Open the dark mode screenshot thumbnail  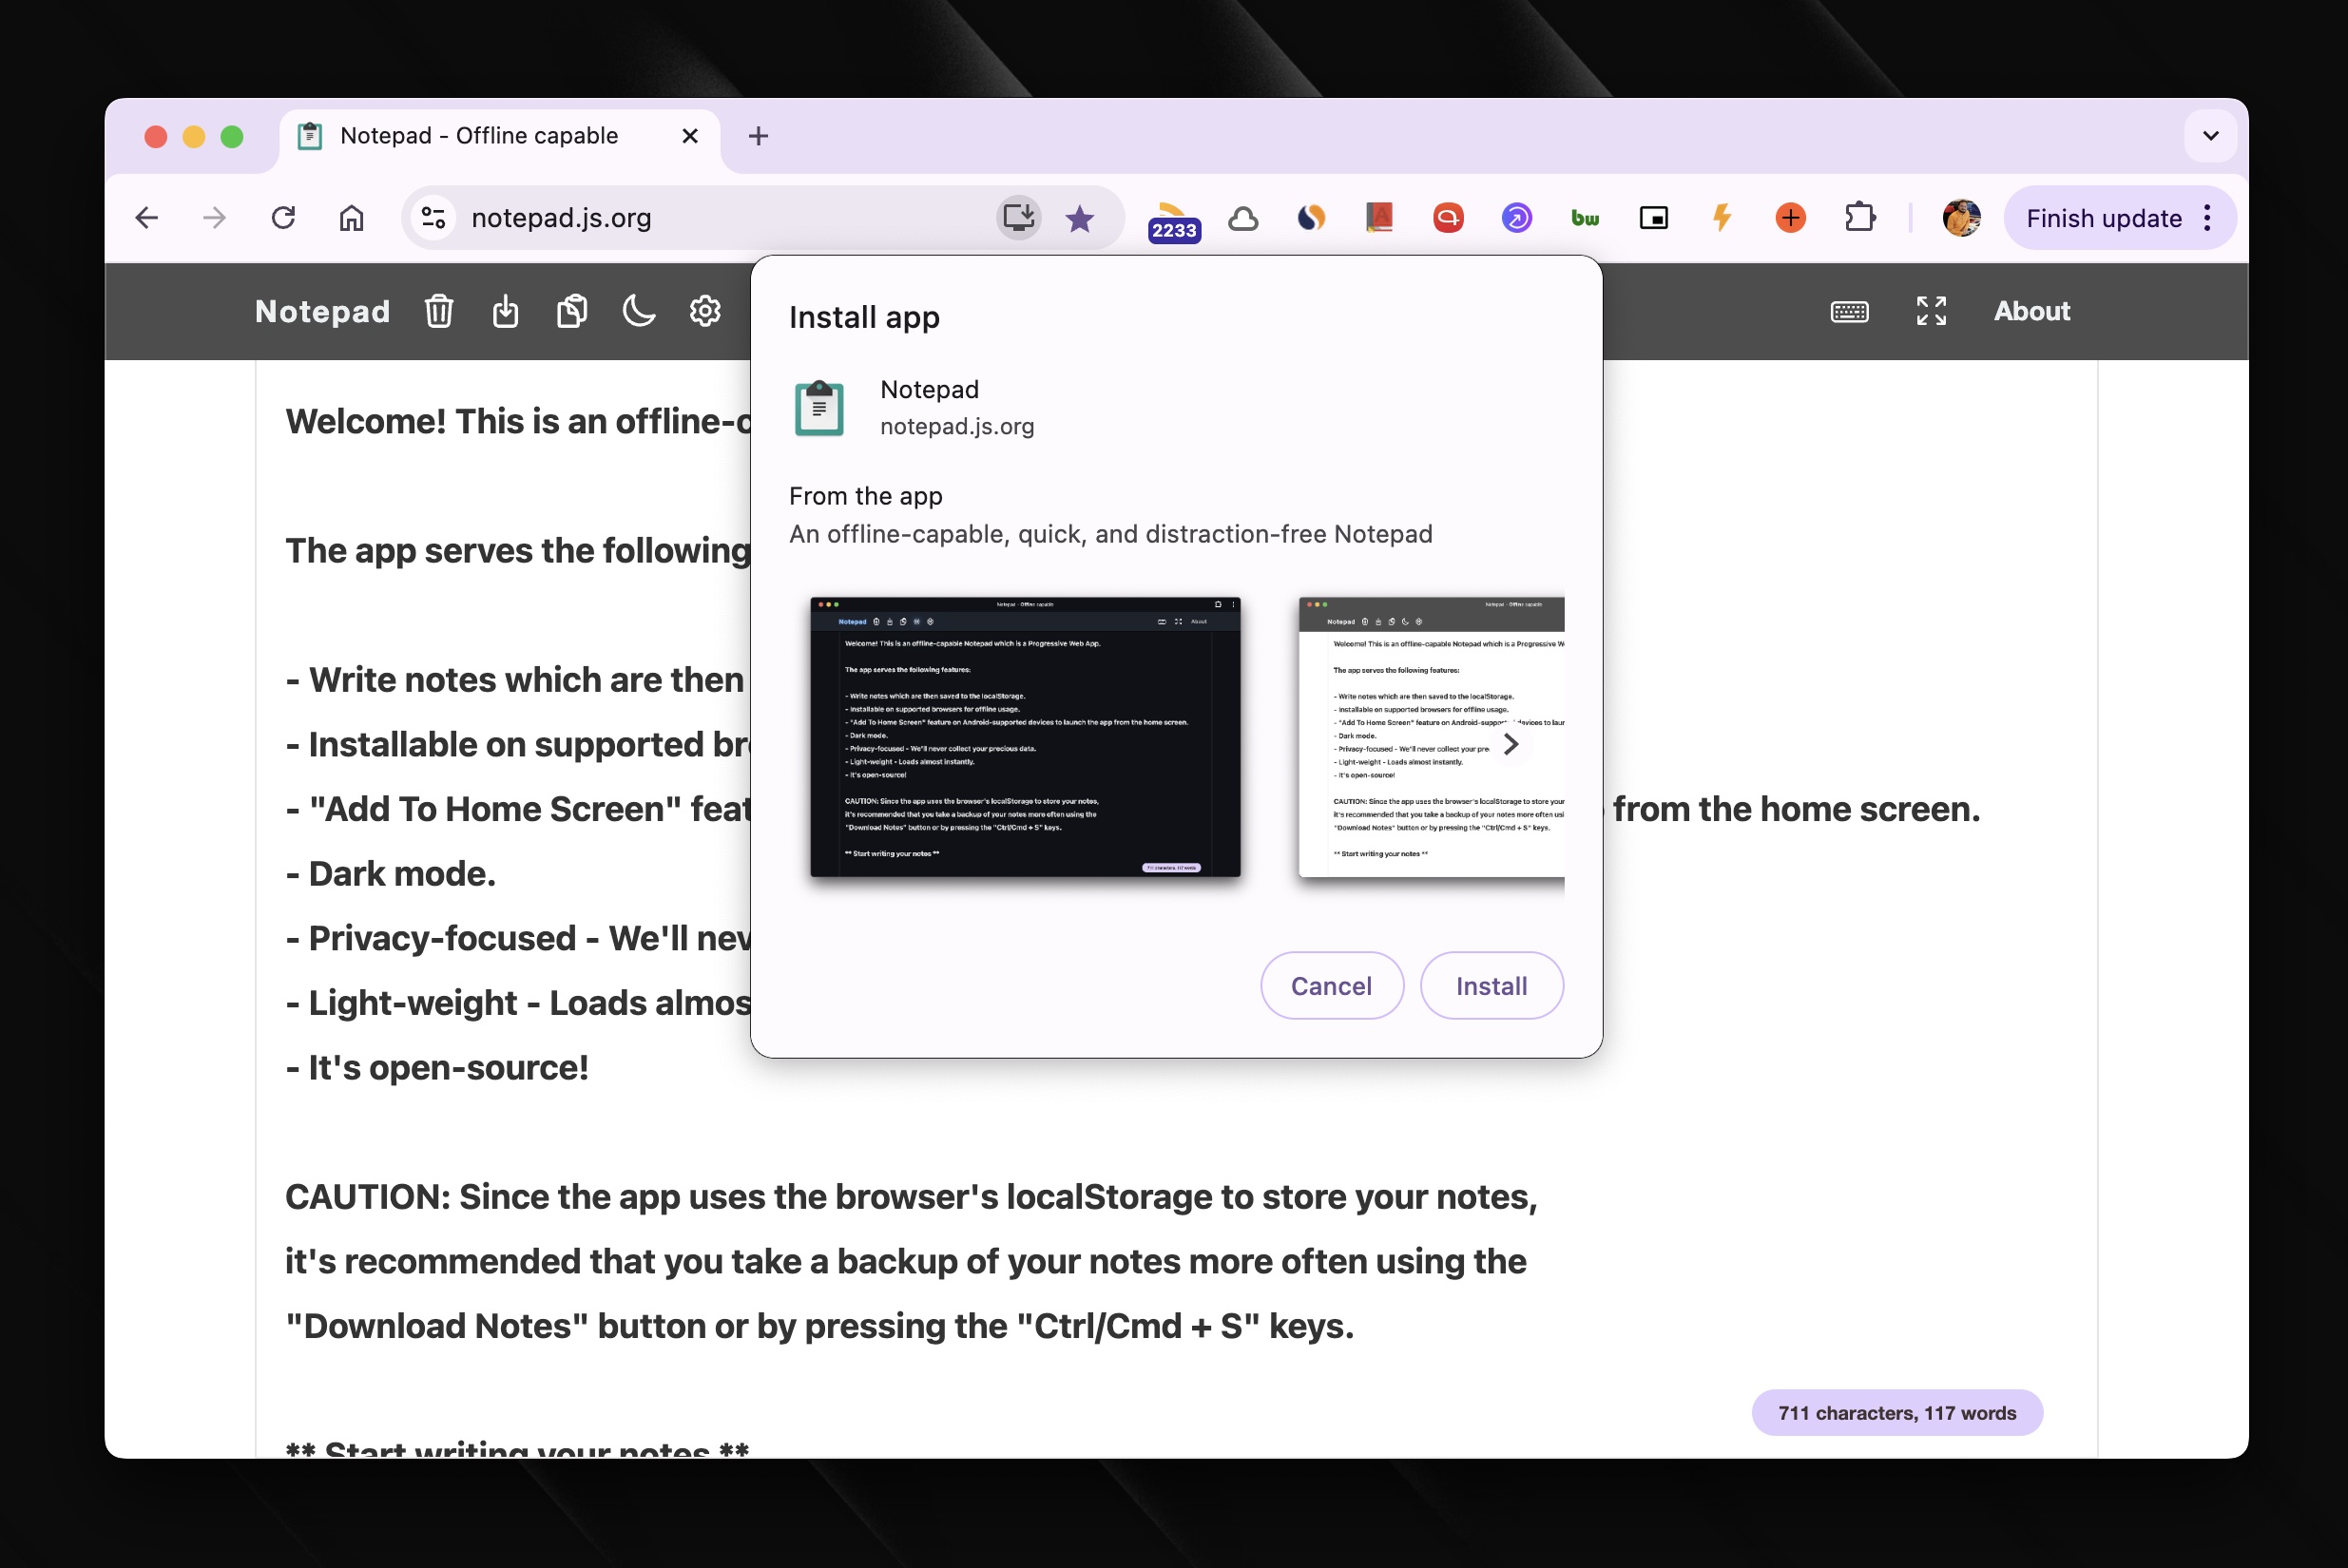tap(1025, 737)
